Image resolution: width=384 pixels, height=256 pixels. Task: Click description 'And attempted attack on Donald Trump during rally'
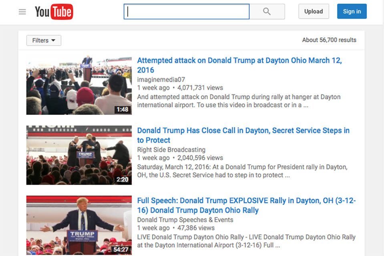coord(239,101)
